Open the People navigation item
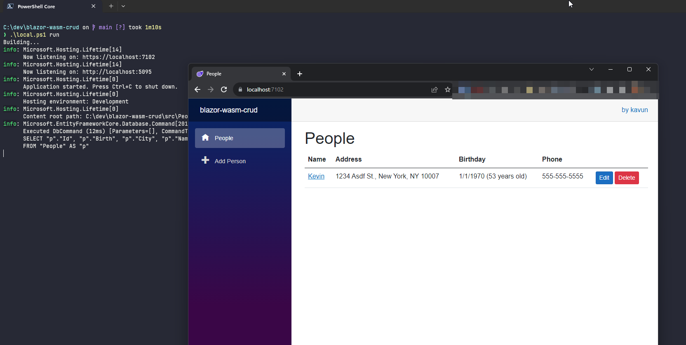 [240, 138]
